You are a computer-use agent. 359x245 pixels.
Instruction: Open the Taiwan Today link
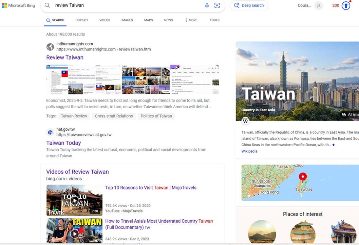coord(63,143)
